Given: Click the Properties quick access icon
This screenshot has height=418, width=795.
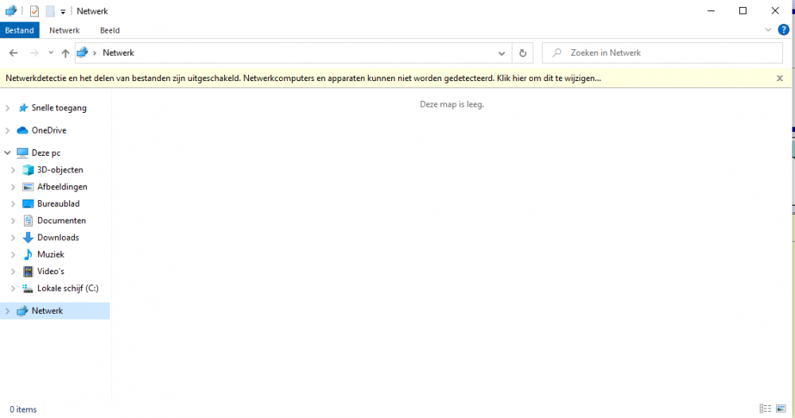Looking at the screenshot, I should (34, 10).
